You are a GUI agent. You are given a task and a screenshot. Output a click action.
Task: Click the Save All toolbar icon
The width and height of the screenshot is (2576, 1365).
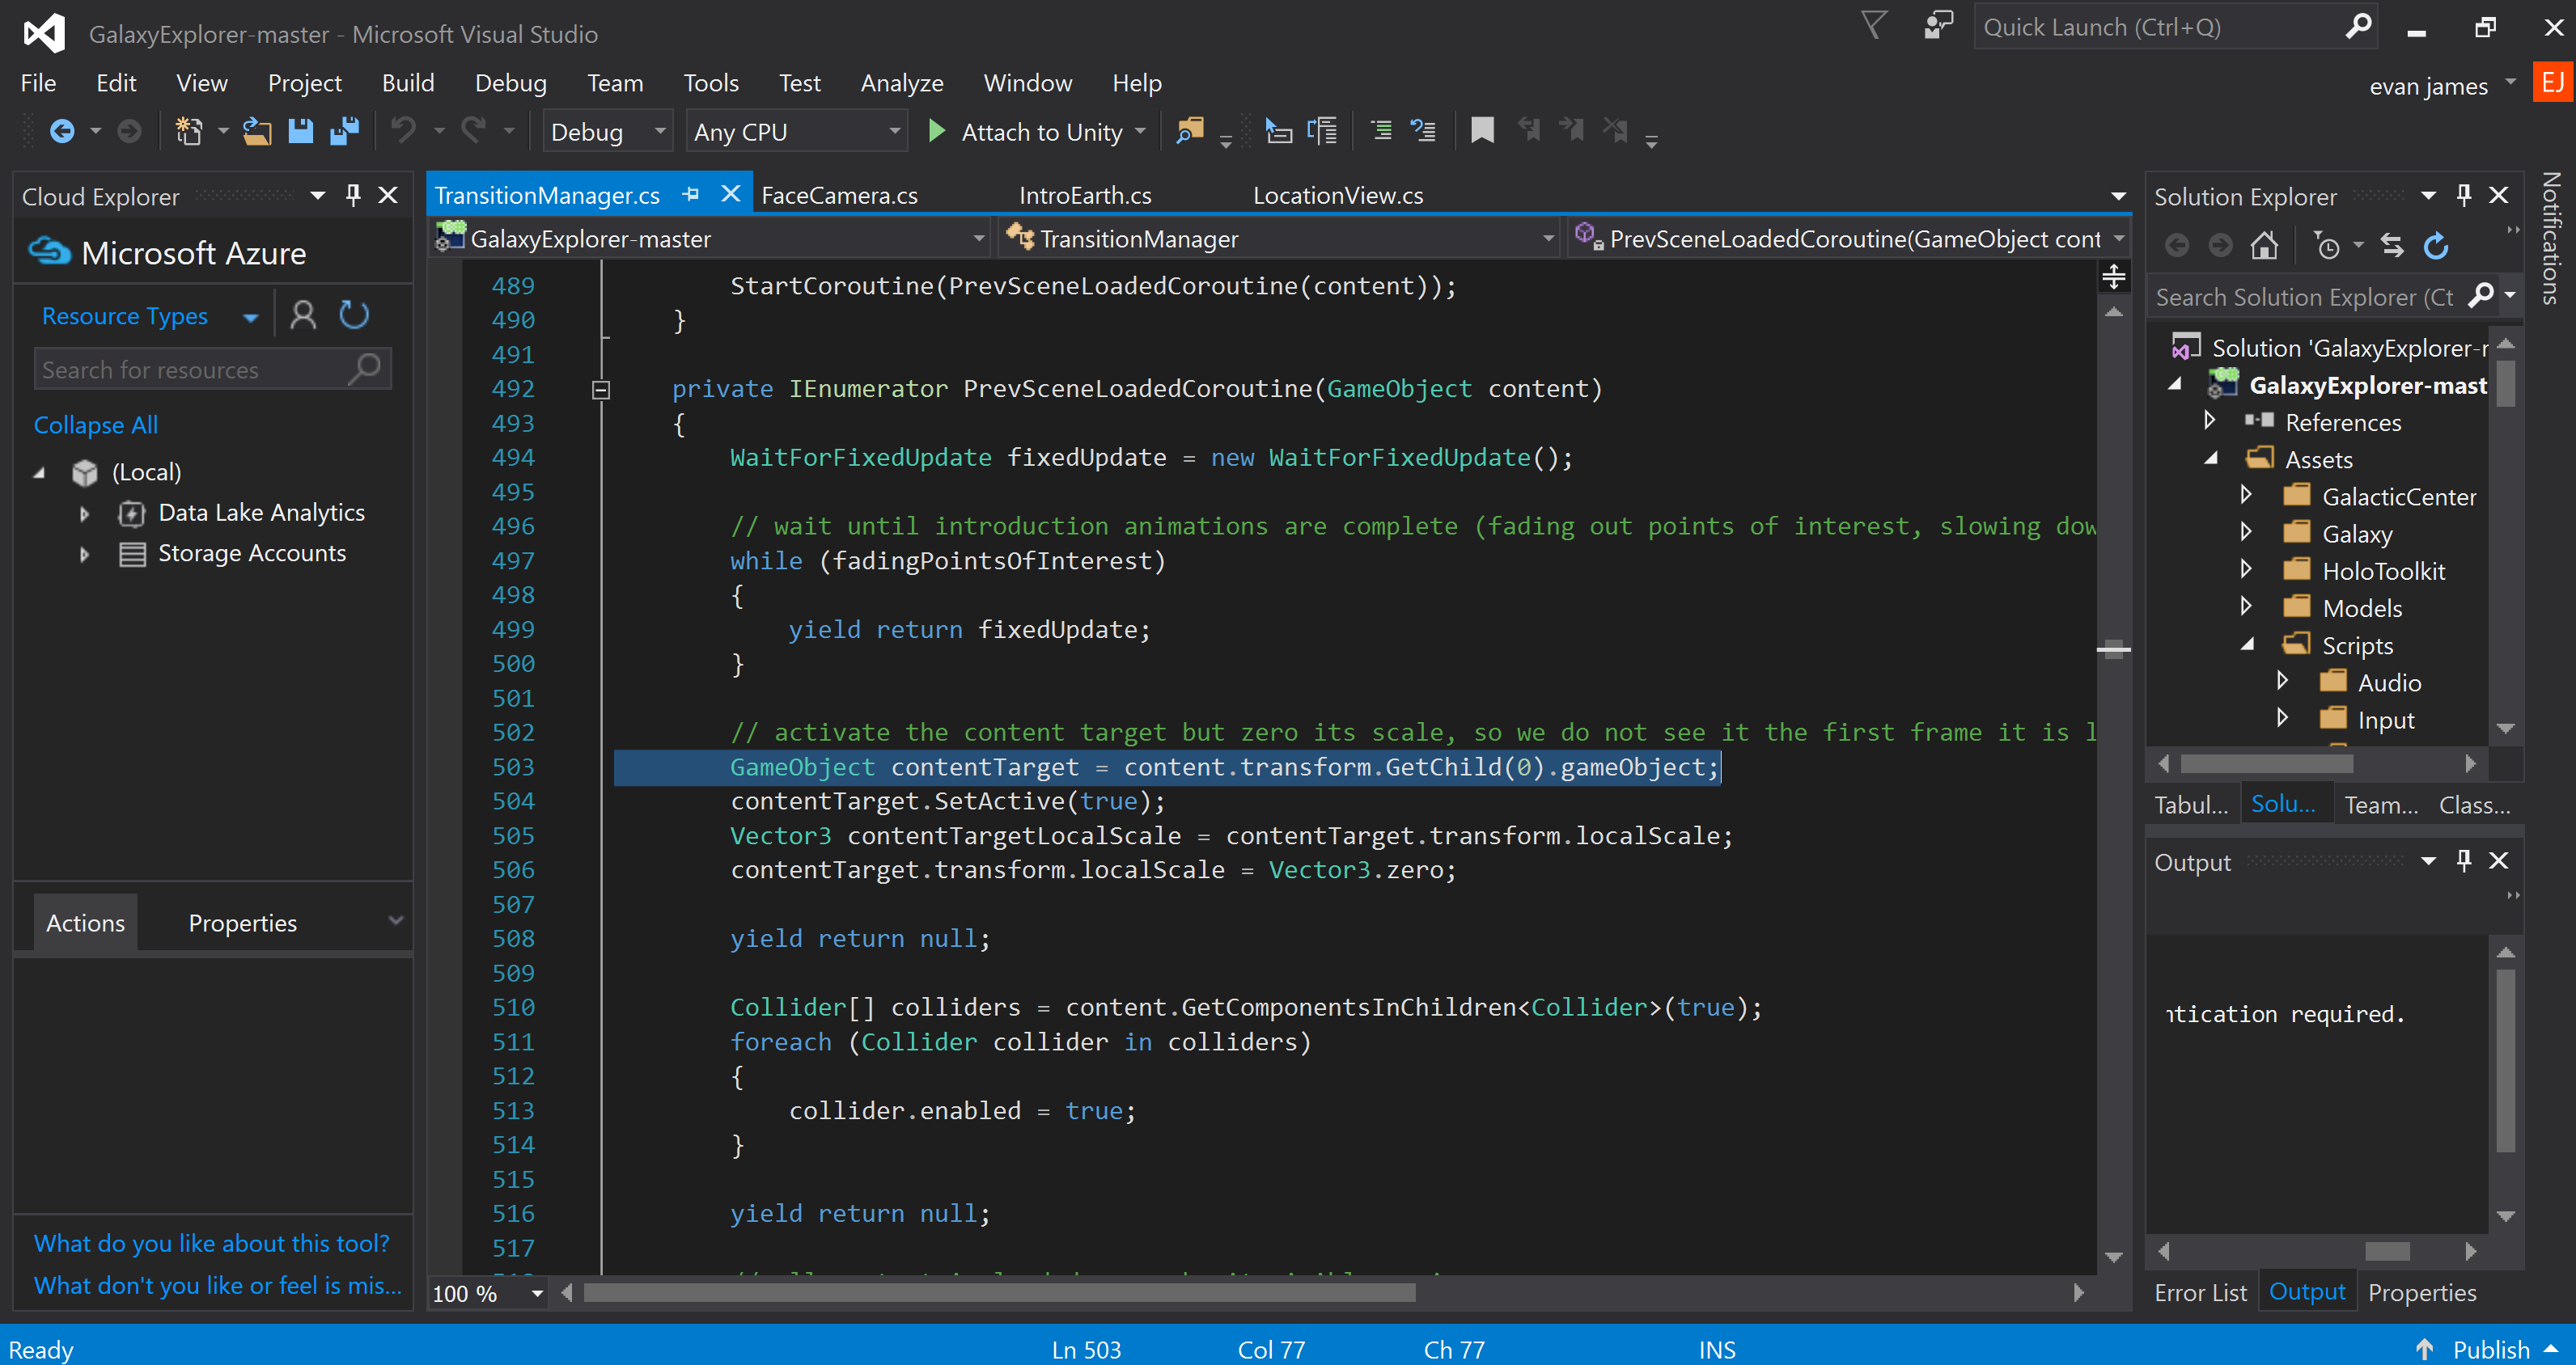tap(344, 131)
